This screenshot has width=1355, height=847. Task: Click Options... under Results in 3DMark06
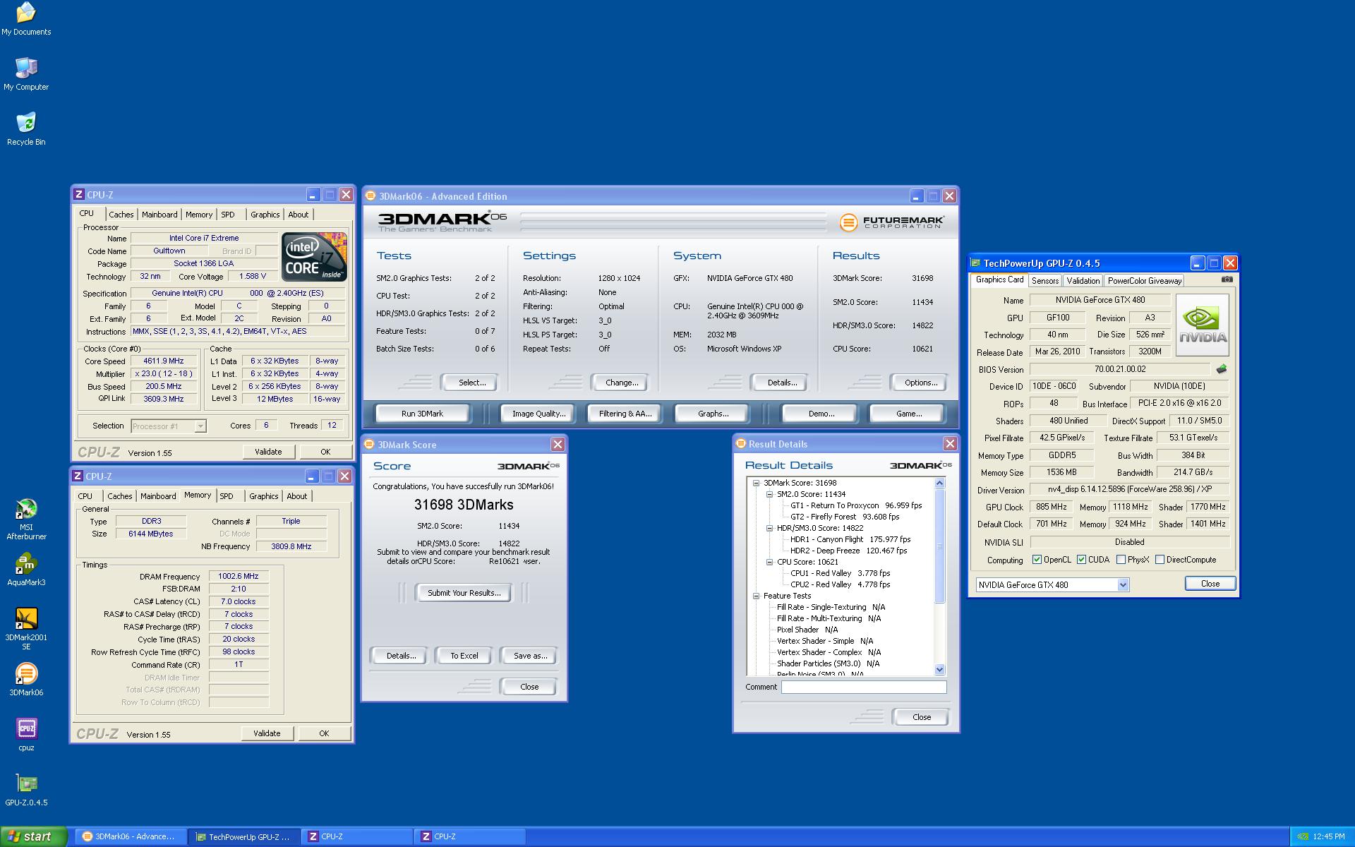(921, 383)
